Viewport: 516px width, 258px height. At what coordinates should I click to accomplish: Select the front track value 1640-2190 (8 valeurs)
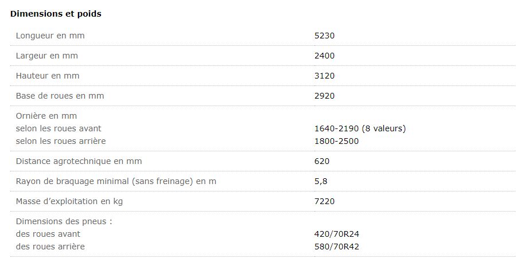point(360,128)
